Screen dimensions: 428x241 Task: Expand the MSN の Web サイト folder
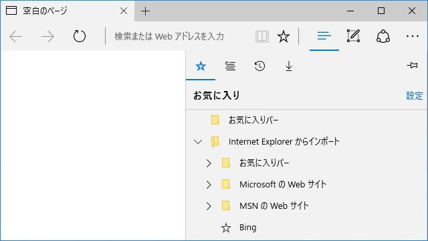(209, 206)
